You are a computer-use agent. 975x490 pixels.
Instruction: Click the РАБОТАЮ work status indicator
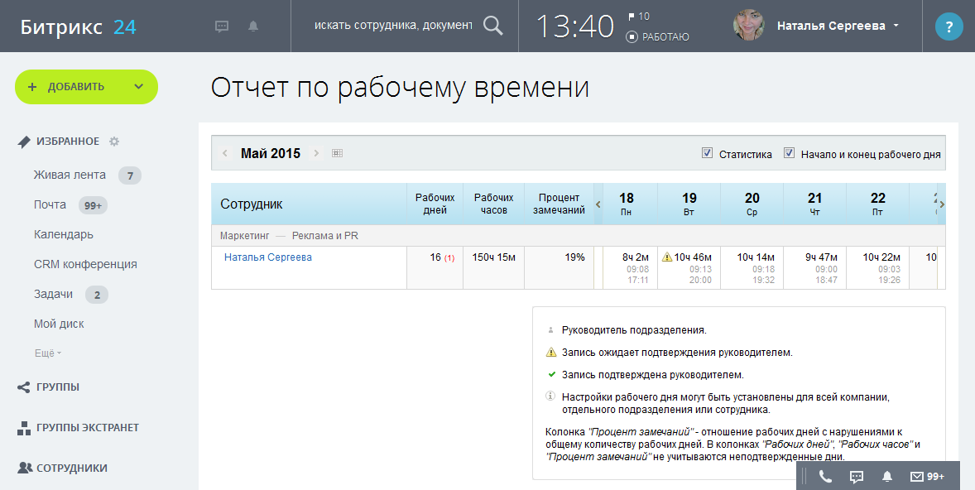(658, 36)
